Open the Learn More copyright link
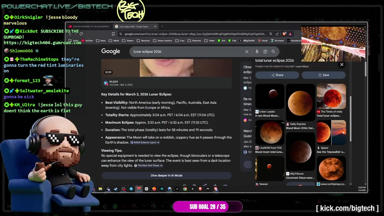This screenshot has width=384, height=216. pyautogui.click(x=302, y=66)
